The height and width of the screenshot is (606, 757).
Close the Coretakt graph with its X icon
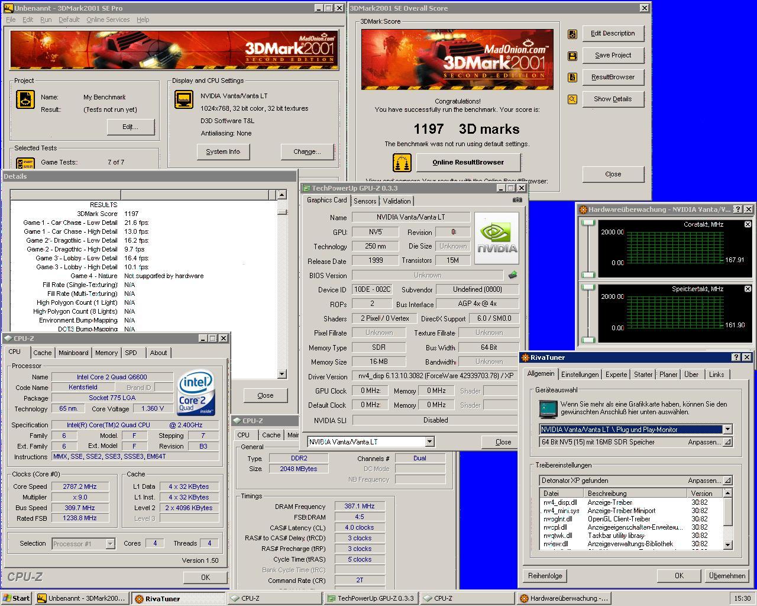748,224
